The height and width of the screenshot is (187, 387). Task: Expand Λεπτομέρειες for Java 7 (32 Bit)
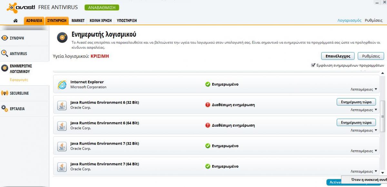364,151
